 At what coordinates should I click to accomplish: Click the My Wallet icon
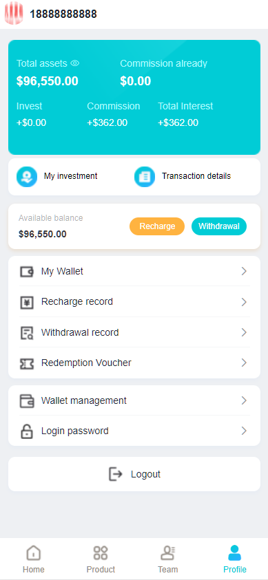27,272
